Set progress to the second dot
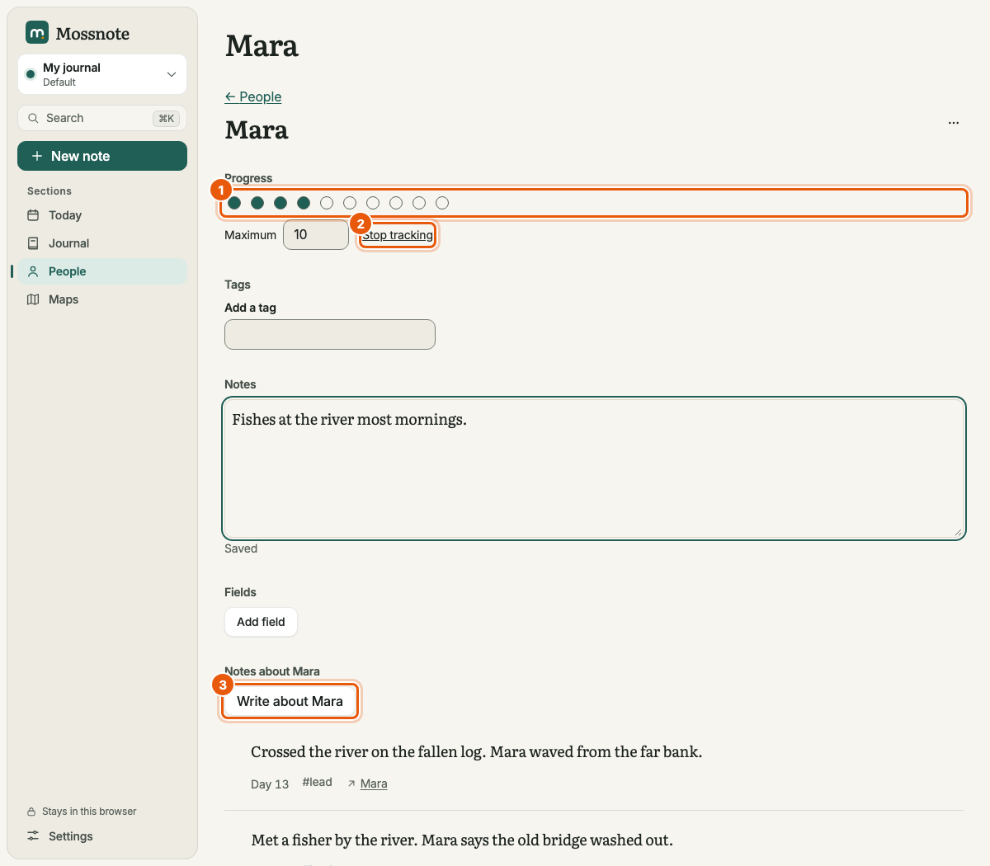The height and width of the screenshot is (866, 990). pyautogui.click(x=257, y=203)
